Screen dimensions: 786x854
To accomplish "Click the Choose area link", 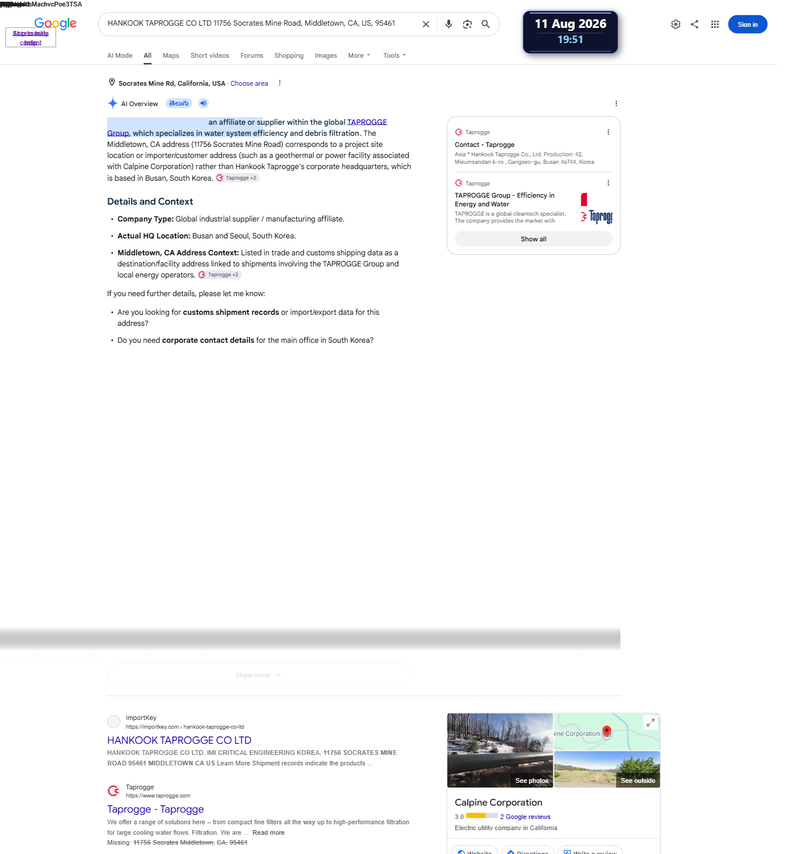I will (249, 83).
